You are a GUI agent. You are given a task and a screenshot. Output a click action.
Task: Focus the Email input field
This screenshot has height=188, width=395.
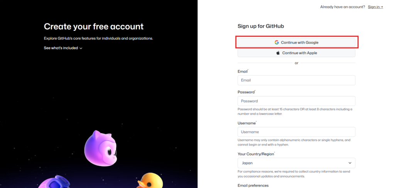tap(296, 80)
